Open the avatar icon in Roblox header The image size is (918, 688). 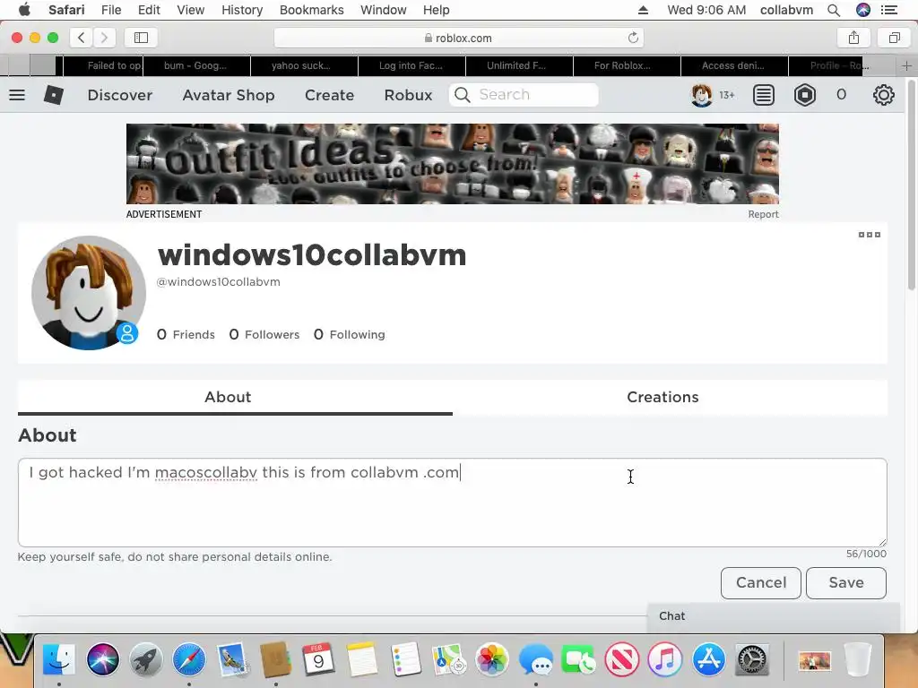[701, 95]
